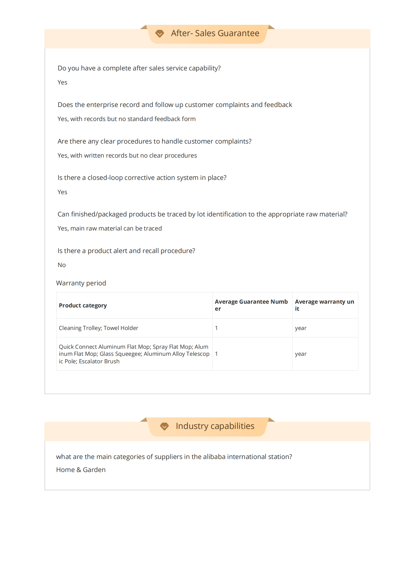Viewport: 414px width, 586px height.
Task: Click the Average Guarantee Number column header
Action: point(251,305)
